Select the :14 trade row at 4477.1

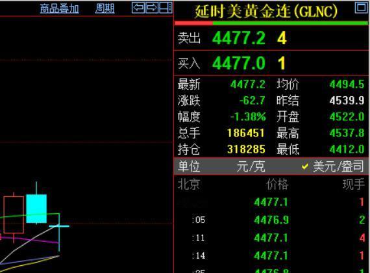tap(271, 255)
